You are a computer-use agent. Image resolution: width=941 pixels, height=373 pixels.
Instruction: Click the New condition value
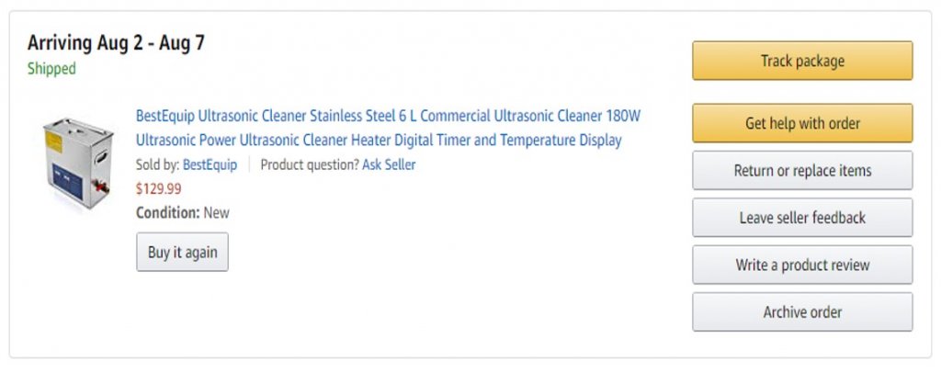[x=217, y=213]
